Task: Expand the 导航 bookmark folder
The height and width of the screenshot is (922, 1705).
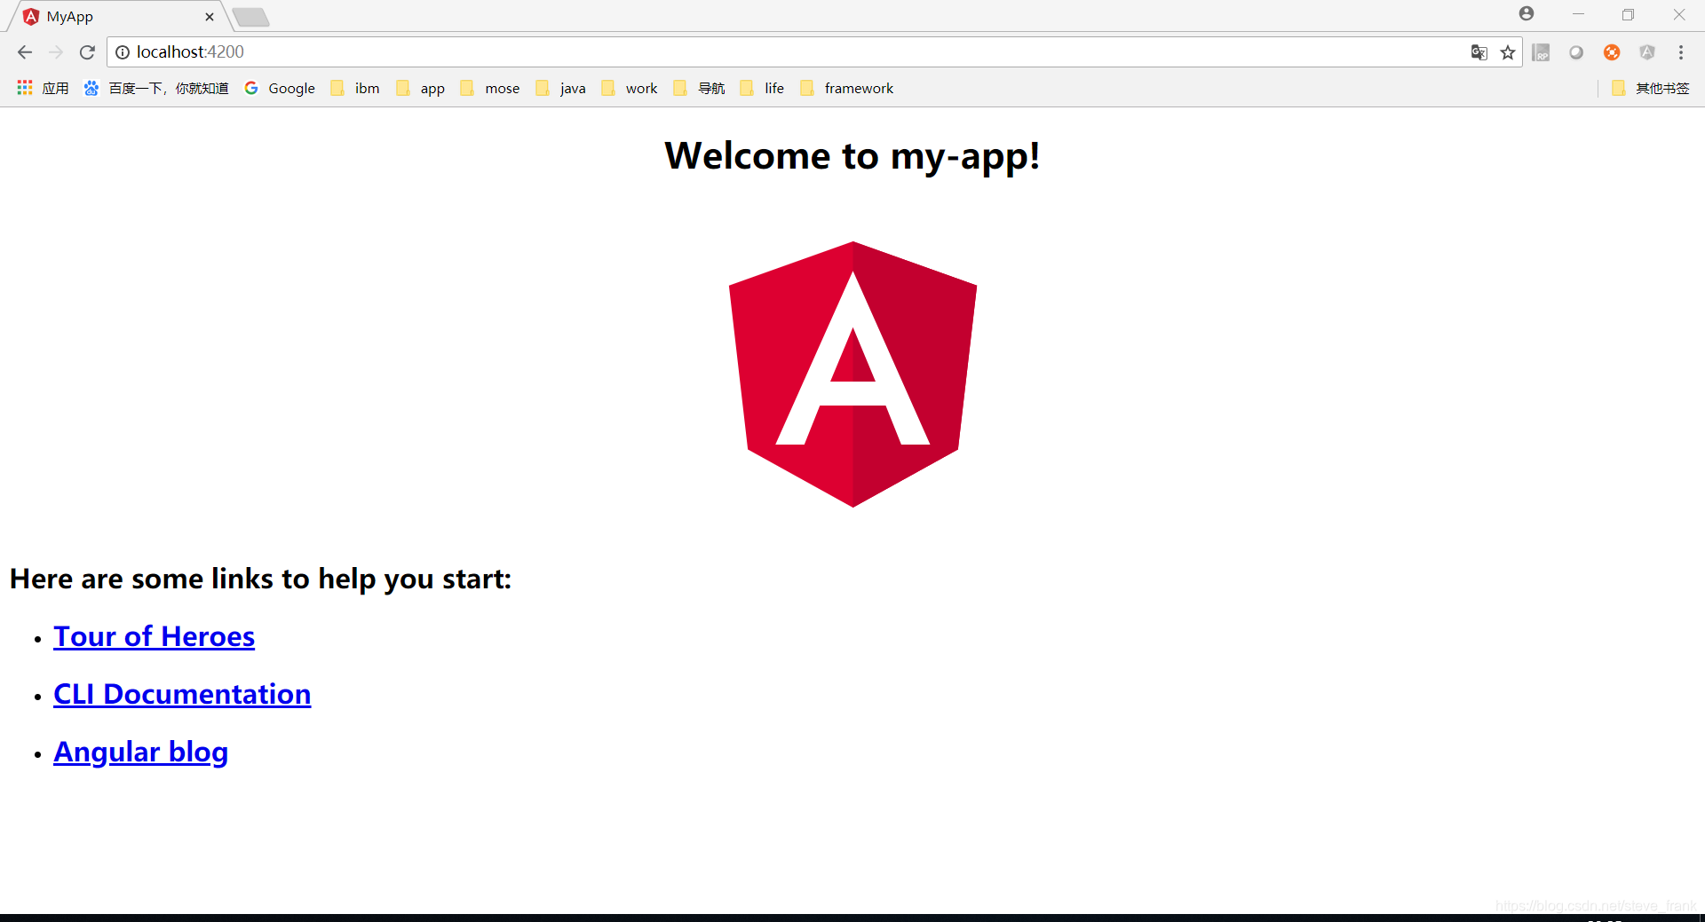Action: point(700,88)
